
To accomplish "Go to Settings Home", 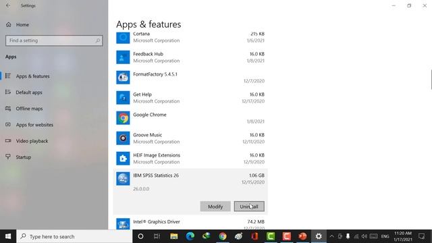I will 18,25.
